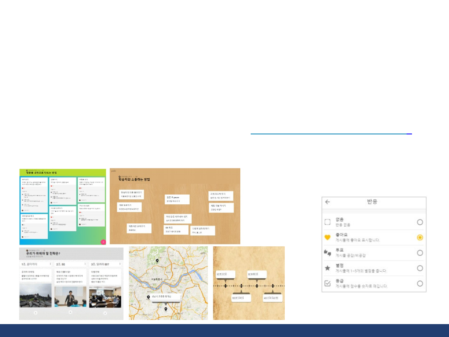This screenshot has width=449, height=337.
Task: Click the northernmost map pin on the map
Action: click(157, 261)
